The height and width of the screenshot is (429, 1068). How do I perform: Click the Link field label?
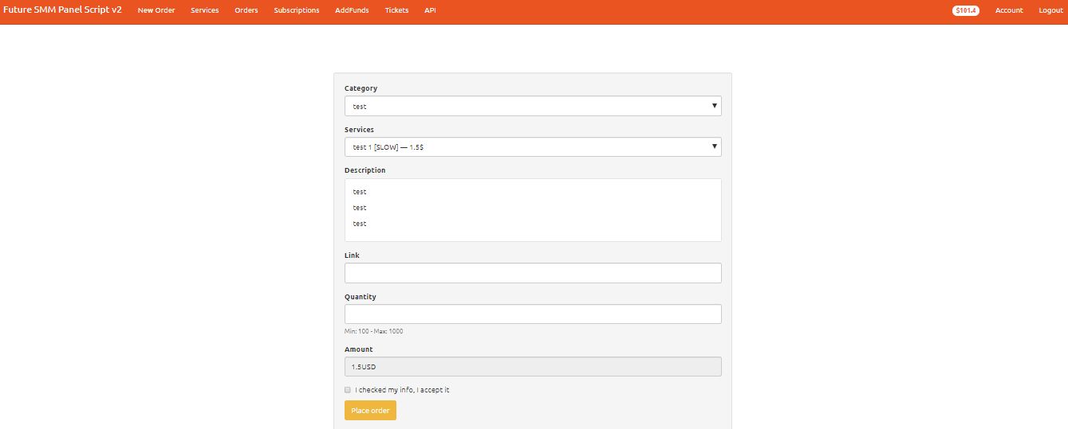click(x=352, y=255)
